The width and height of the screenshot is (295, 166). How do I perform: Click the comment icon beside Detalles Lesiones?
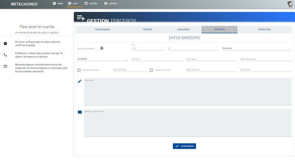pos(80,113)
